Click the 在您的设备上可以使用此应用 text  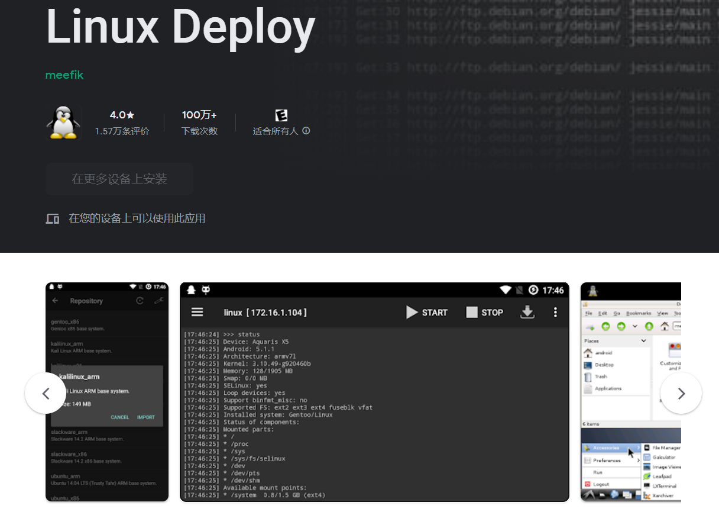(x=137, y=218)
